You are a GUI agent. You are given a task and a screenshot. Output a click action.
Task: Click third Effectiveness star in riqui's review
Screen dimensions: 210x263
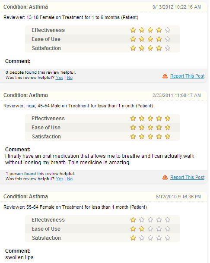150,119
